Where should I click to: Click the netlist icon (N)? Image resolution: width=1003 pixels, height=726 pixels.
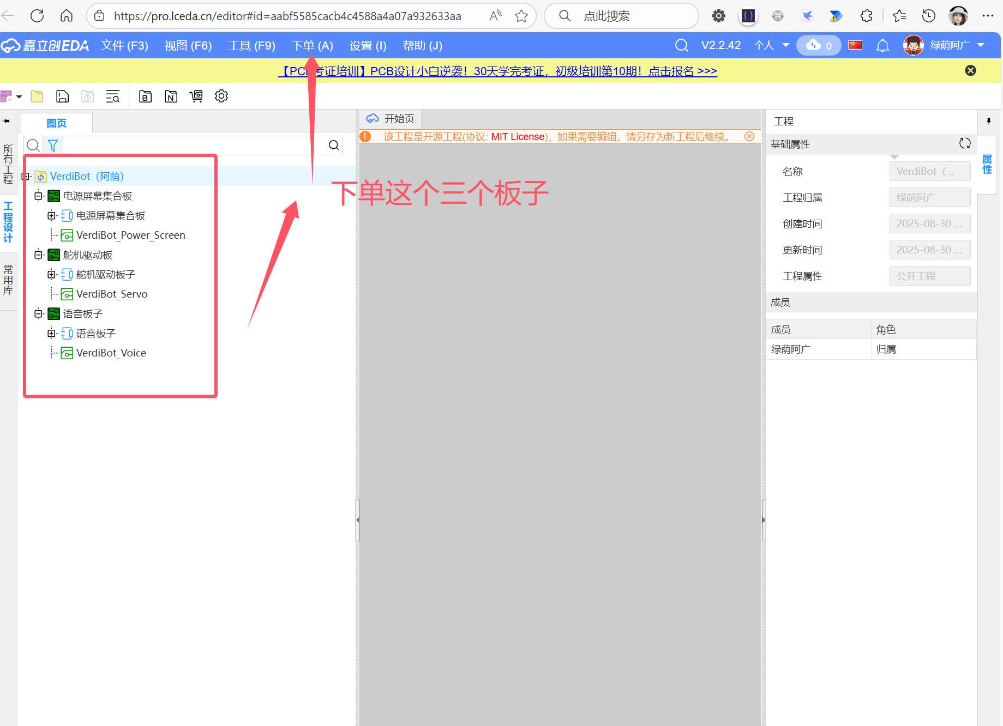coord(171,96)
